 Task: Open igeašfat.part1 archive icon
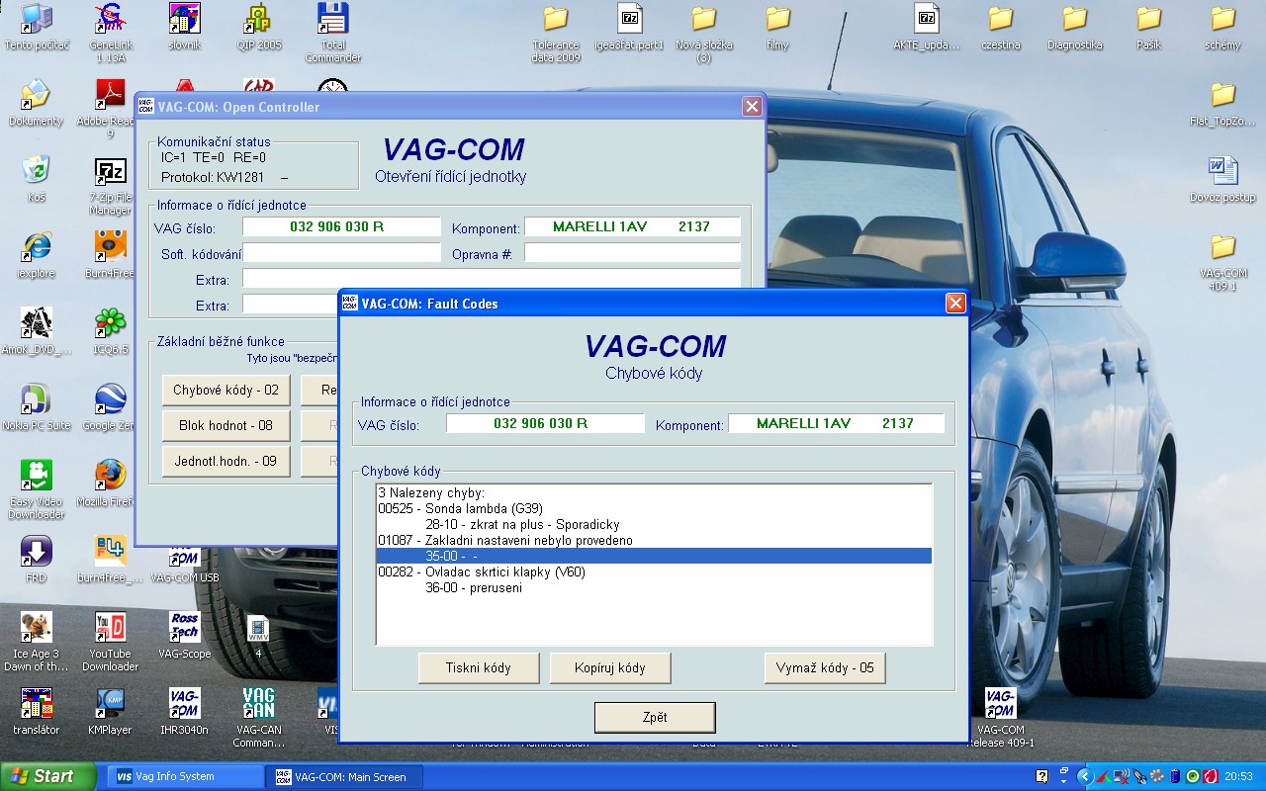(x=630, y=26)
